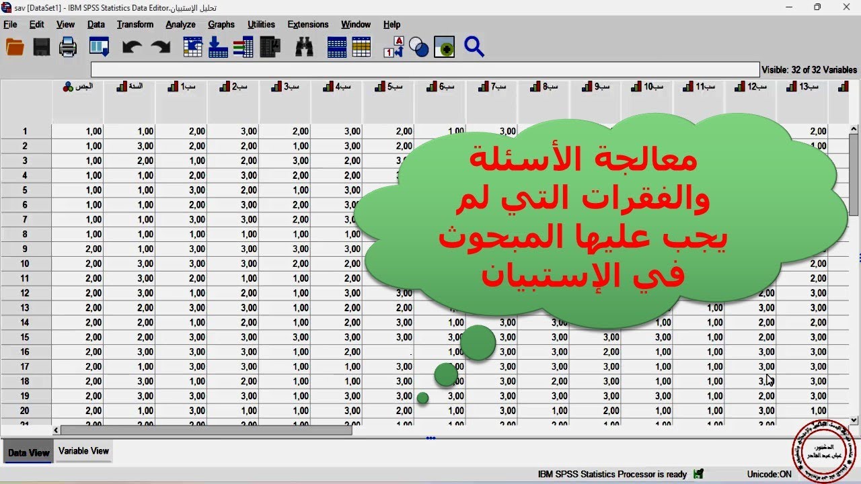Select the س10 column header
861x484 pixels.
[x=647, y=102]
